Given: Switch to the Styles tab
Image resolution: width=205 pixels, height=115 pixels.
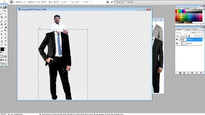Looking at the screenshot, I should coord(195,8).
